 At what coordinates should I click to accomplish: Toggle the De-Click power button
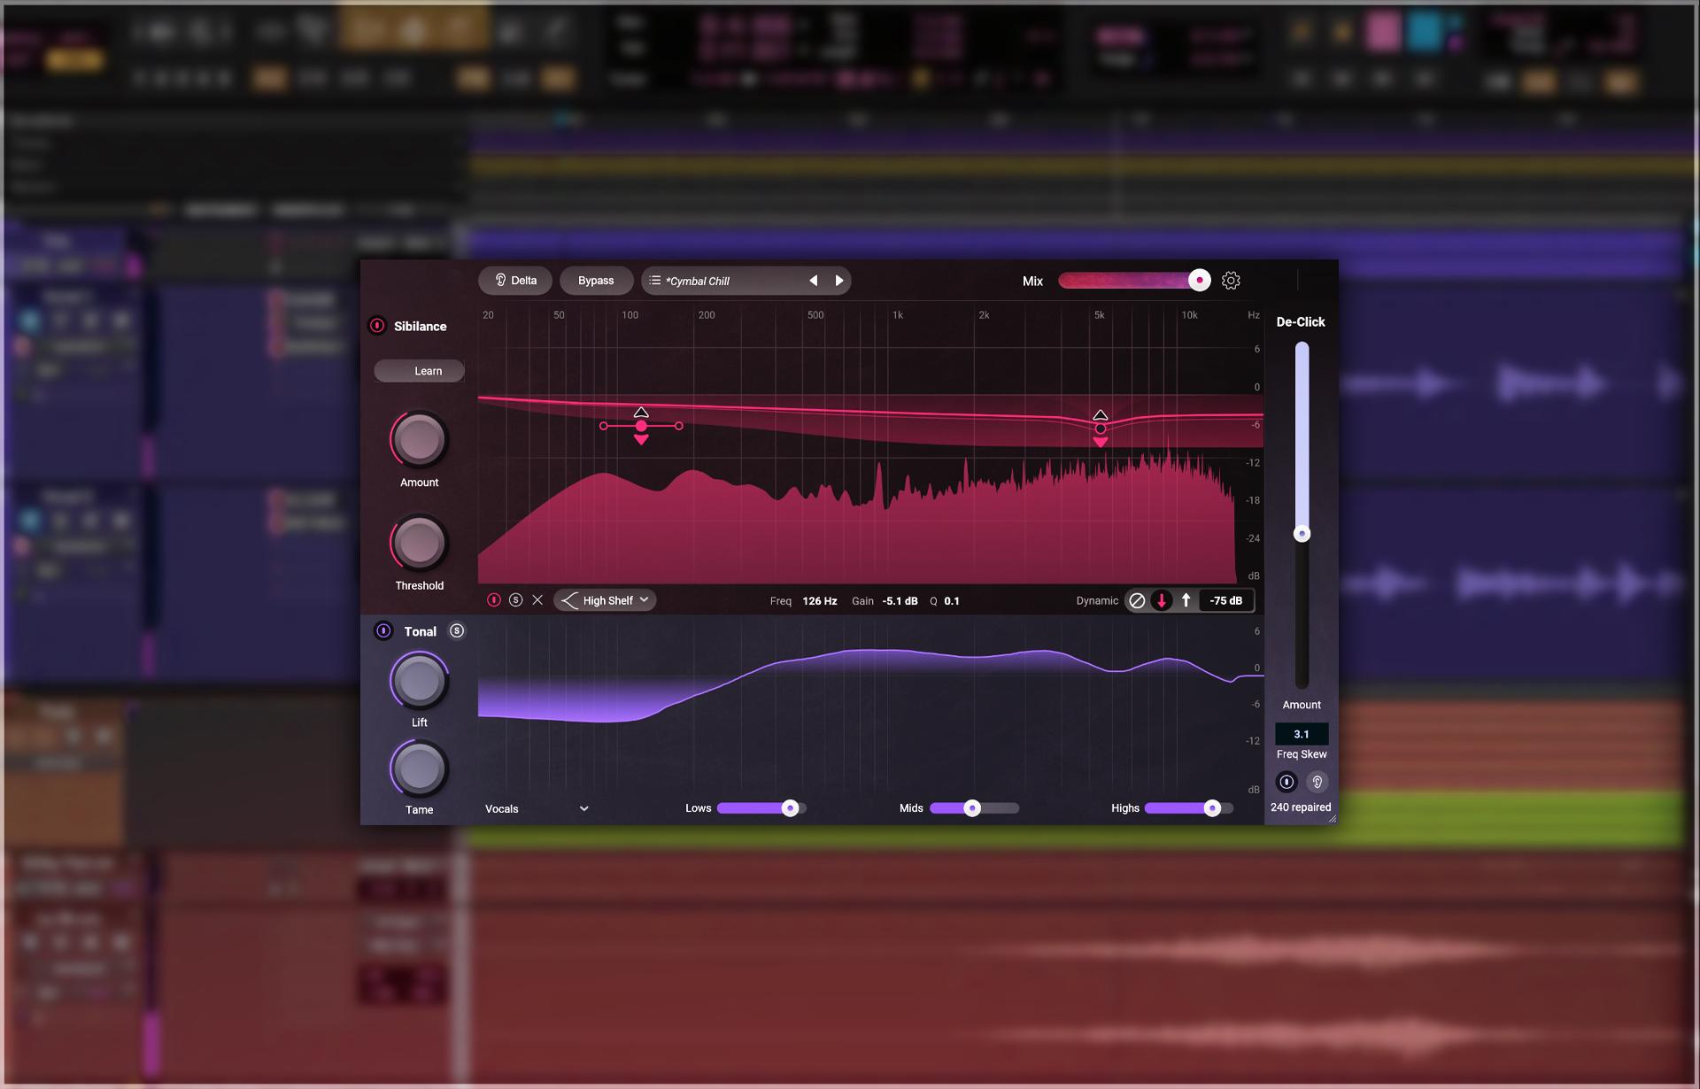[x=1287, y=782]
